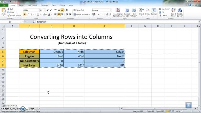Select column F header
Image resolution: width=201 pixels, height=113 pixels.
click(x=132, y=26)
